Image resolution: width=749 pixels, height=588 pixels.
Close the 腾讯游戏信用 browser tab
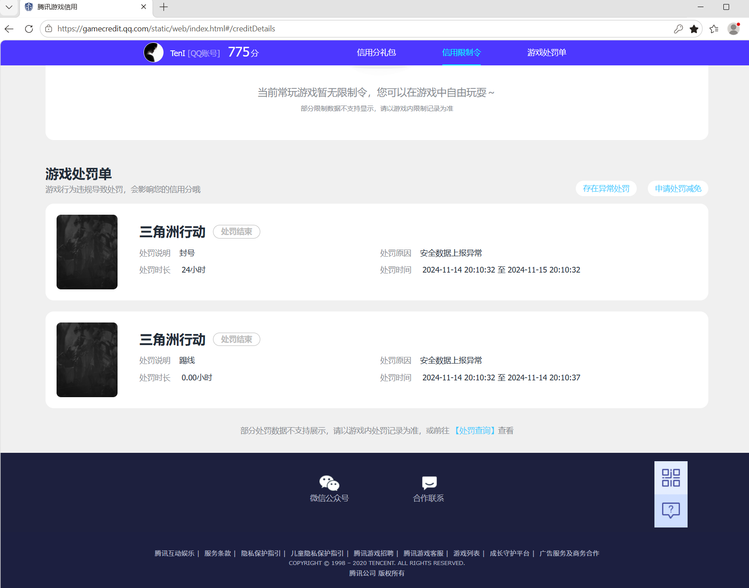[x=144, y=7]
